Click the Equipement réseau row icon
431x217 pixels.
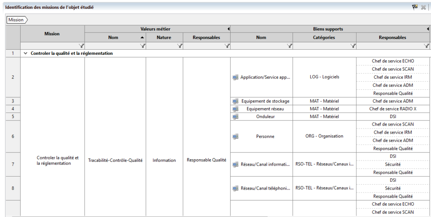(235, 109)
